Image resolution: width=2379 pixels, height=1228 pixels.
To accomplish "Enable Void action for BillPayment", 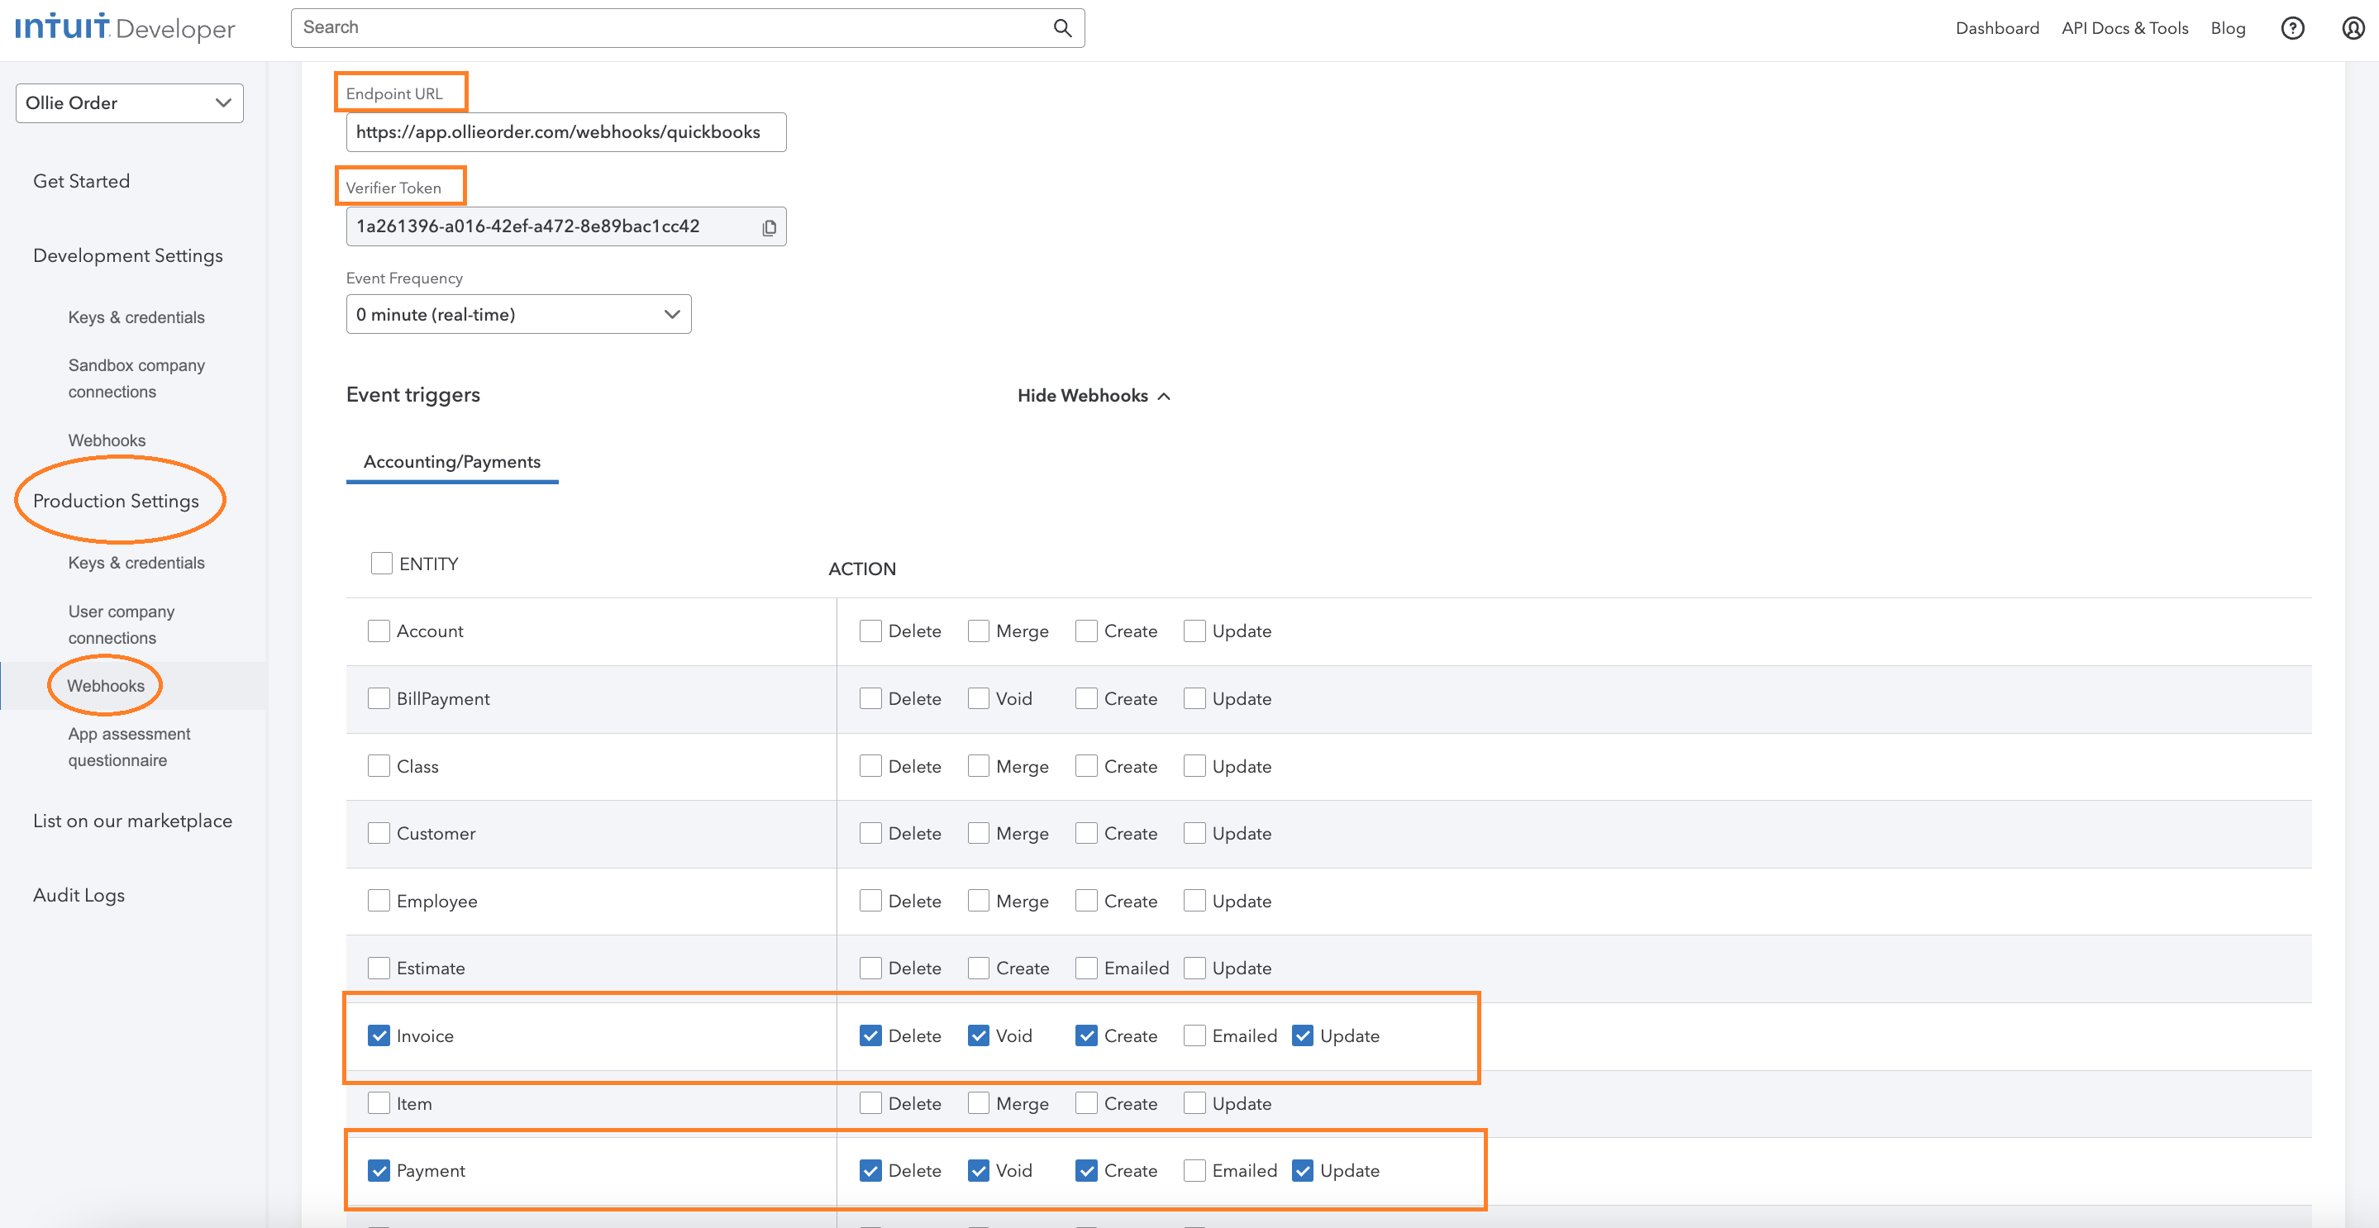I will click(x=978, y=698).
